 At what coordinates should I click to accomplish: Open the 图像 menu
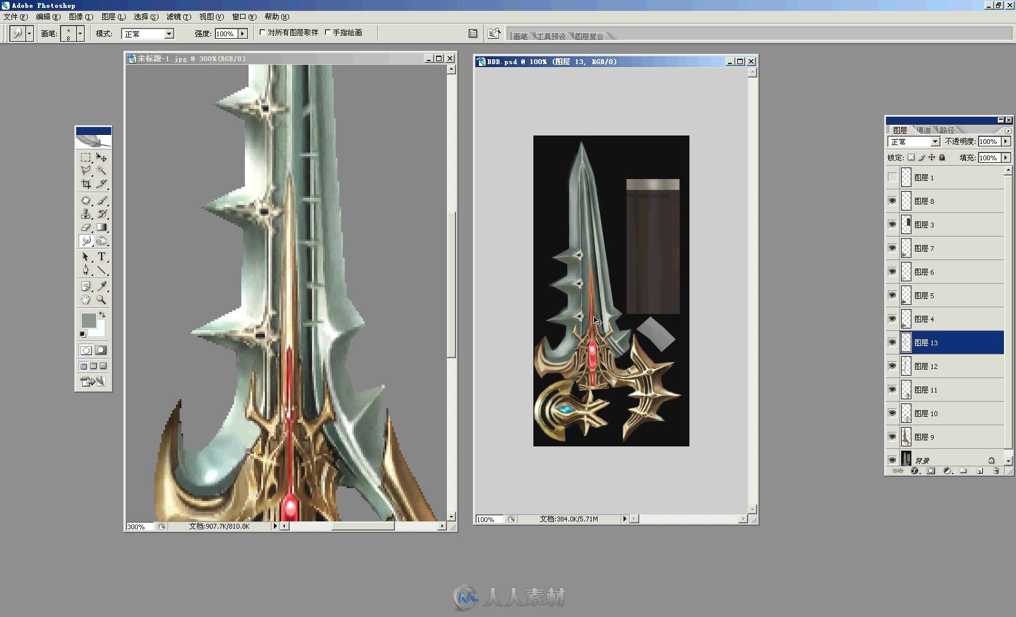pos(81,17)
